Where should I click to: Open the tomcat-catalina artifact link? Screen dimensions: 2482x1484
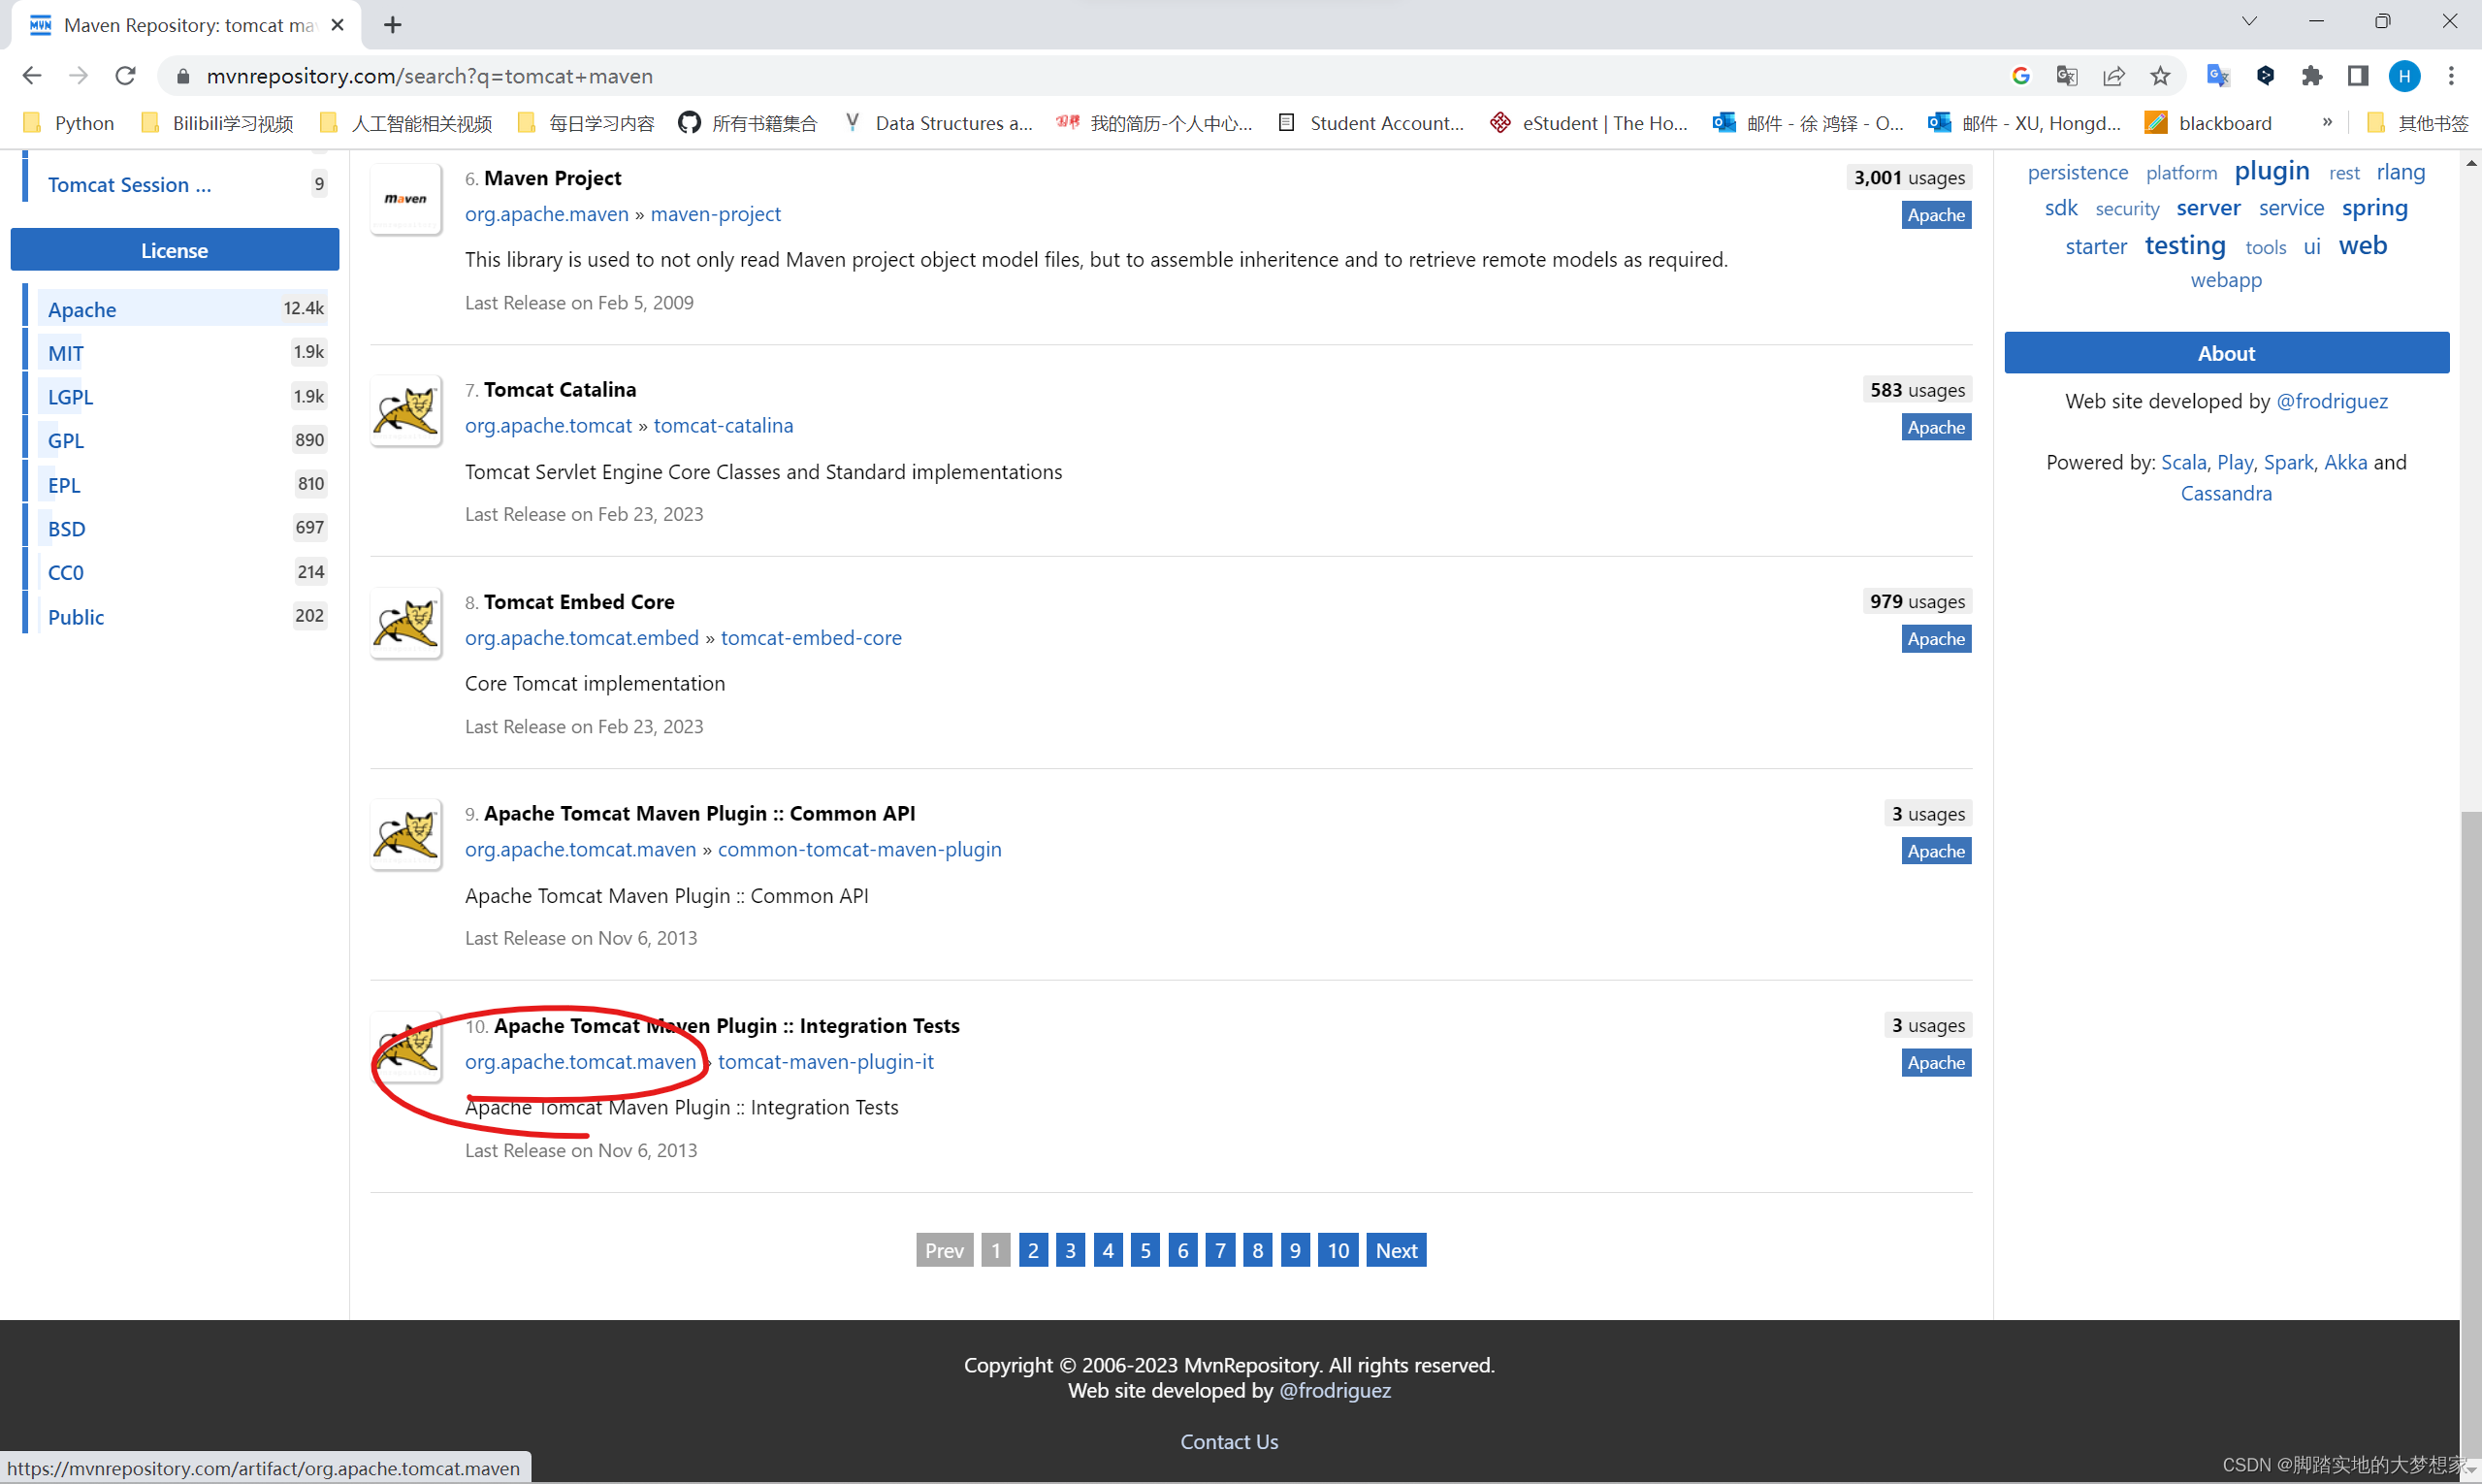point(723,426)
